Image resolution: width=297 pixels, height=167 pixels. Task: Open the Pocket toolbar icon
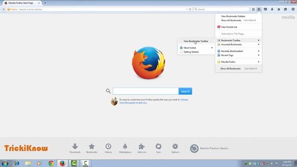265,9
